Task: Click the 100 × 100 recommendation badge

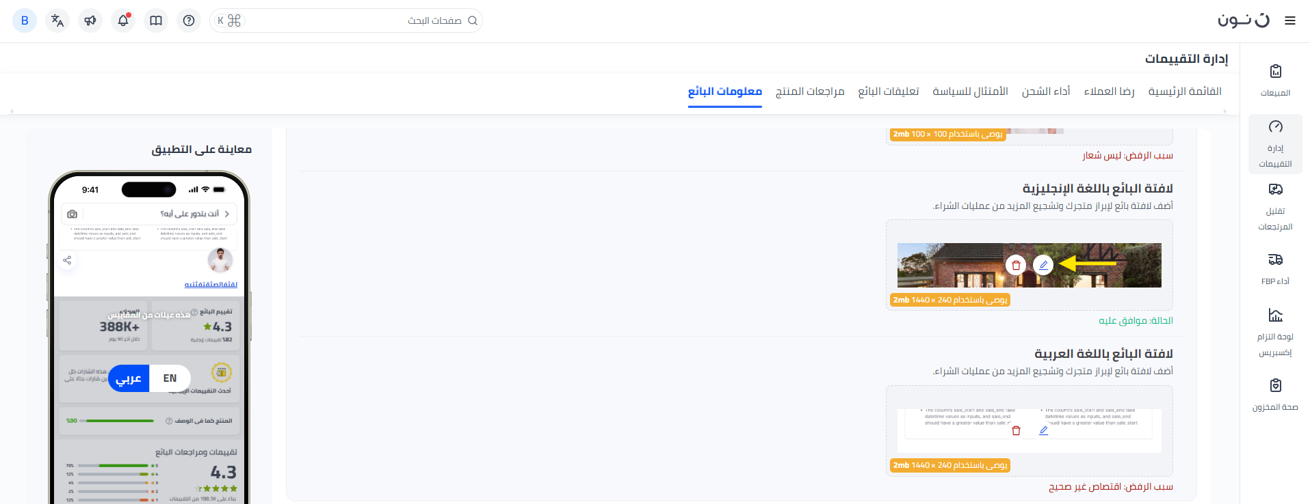Action: coord(948,134)
